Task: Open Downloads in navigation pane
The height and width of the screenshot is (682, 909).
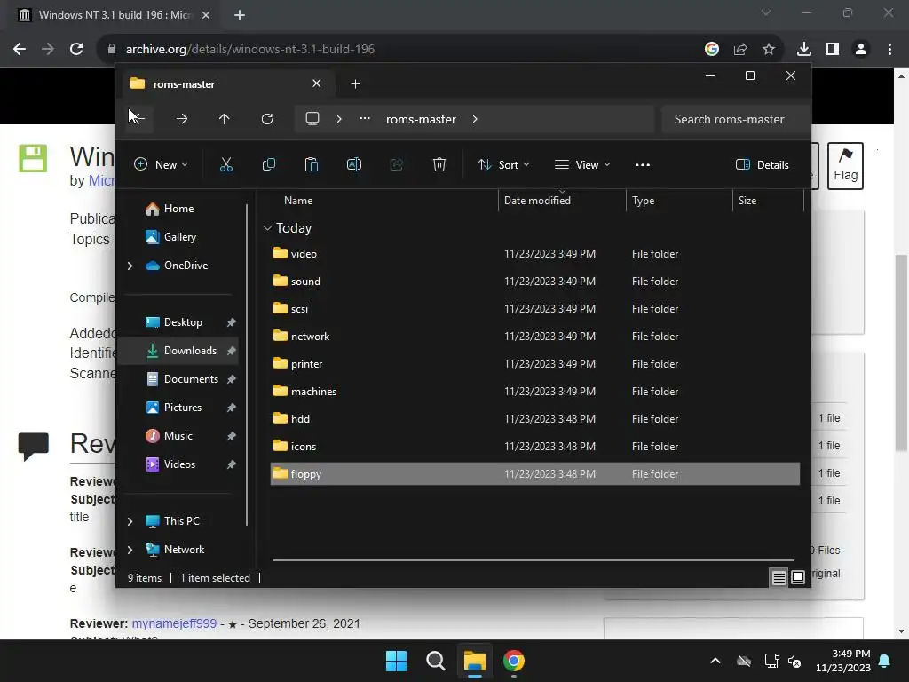Action: pos(178,351)
